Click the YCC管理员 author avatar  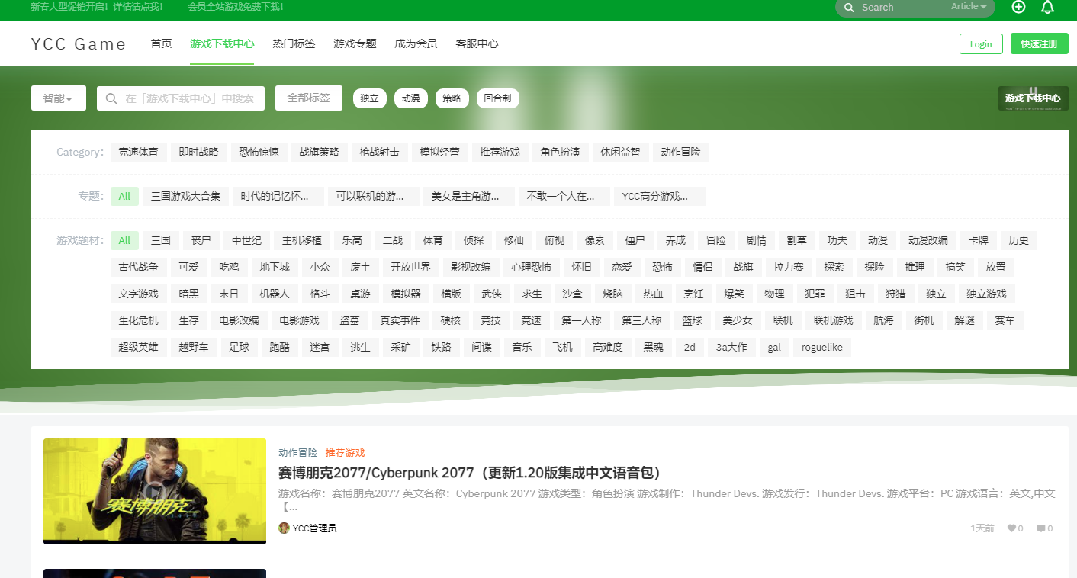284,528
